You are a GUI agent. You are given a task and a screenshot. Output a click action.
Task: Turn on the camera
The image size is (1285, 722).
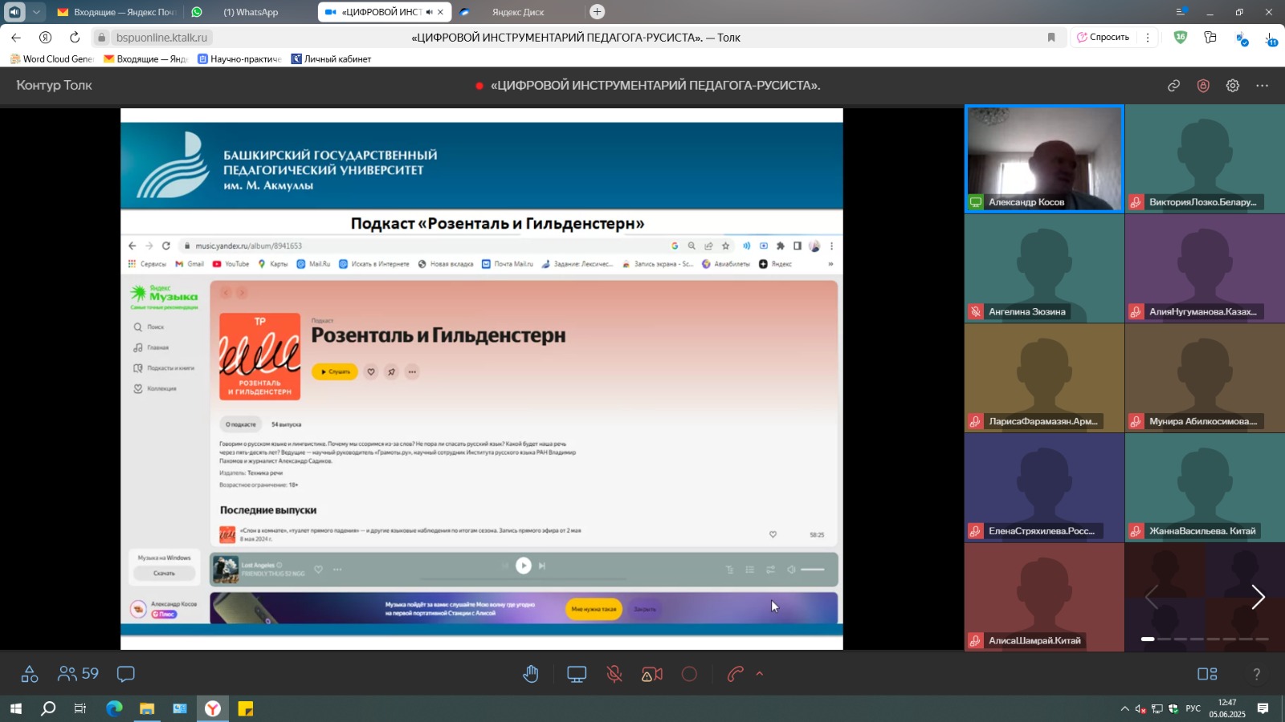(652, 674)
